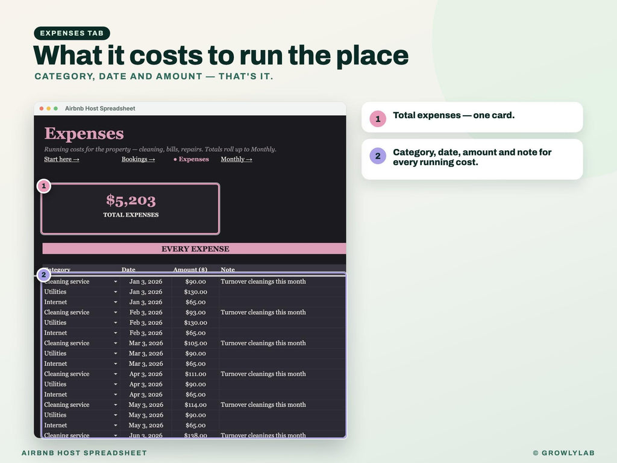Screen dimensions: 617x463
Task: Select the $130.00 amount for Feb 3 Utilities
Action: [x=196, y=323]
